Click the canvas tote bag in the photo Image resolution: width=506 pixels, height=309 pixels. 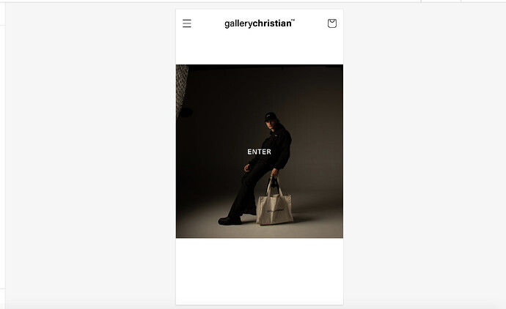274,207
